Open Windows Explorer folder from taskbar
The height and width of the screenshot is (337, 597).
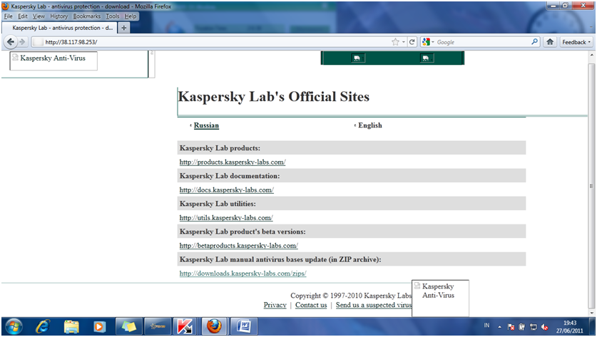[x=71, y=326]
